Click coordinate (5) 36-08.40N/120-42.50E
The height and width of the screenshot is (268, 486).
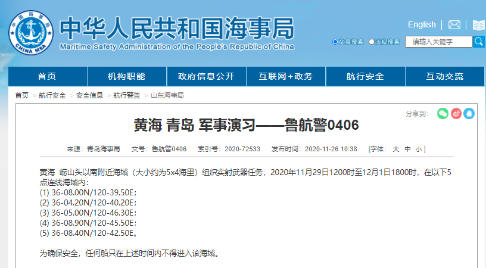tap(88, 233)
